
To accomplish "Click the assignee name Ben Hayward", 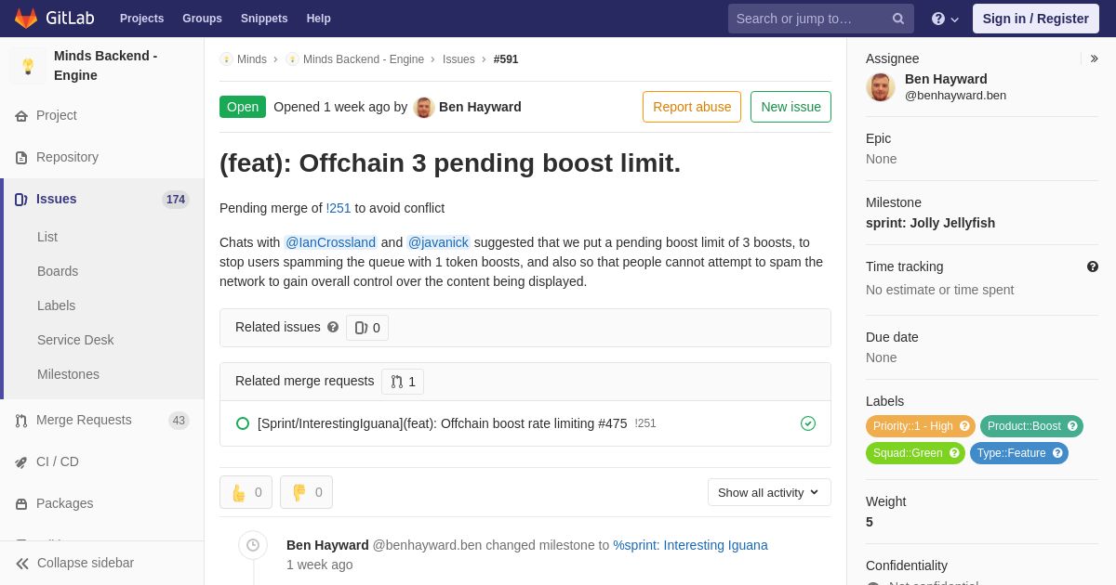I will 946,79.
